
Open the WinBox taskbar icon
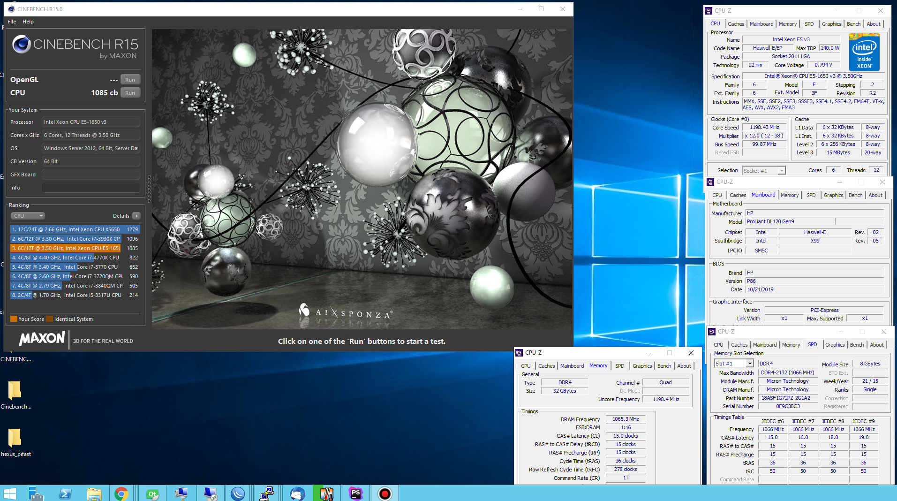pos(238,493)
